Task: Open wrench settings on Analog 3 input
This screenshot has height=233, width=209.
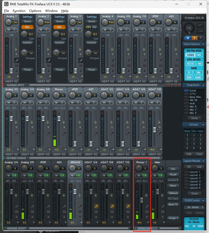Action: [81, 60]
